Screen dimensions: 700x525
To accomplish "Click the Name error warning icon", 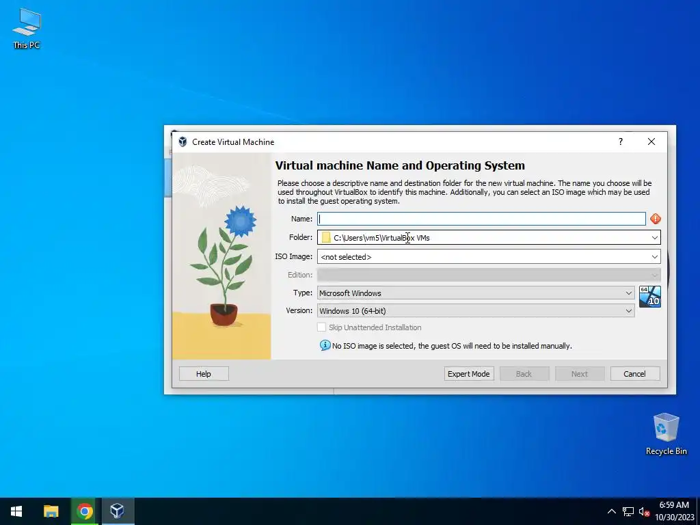I will coord(655,219).
